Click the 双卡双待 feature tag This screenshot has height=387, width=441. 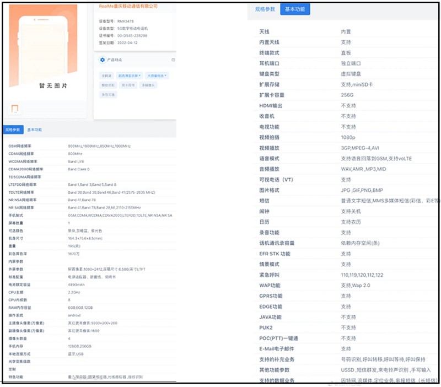(128, 85)
